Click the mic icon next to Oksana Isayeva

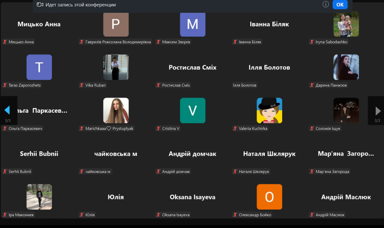click(158, 215)
